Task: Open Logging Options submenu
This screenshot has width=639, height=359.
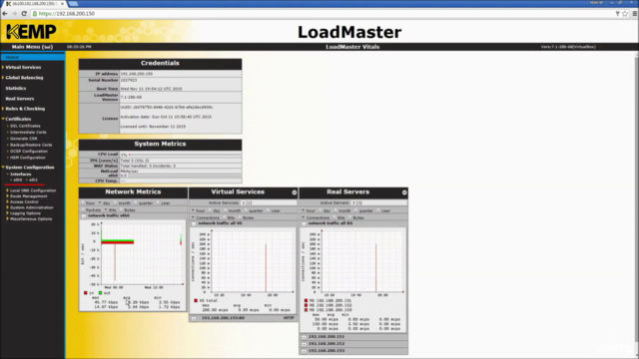Action: (25, 213)
